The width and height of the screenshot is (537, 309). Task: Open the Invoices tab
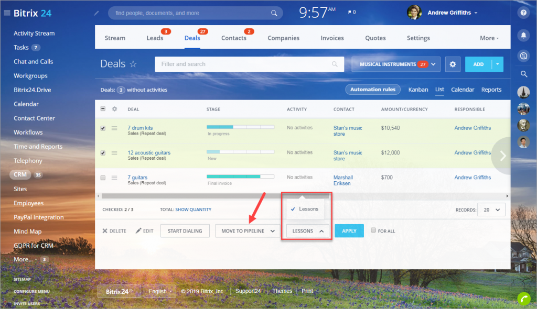point(332,38)
